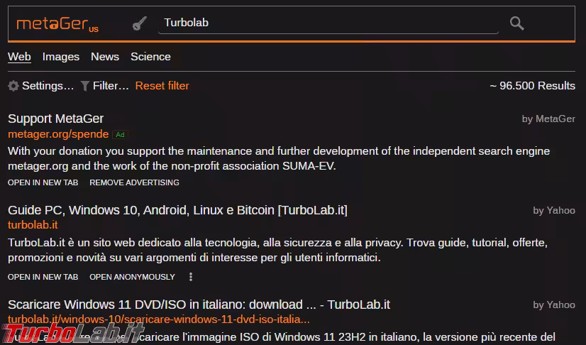Image resolution: width=586 pixels, height=345 pixels.
Task: Click the Filter funnel icon
Action: 85,86
